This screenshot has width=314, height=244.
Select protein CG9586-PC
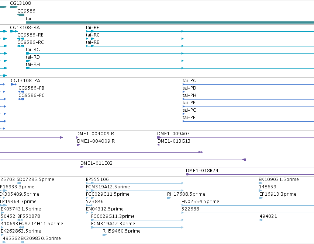pos(31,95)
